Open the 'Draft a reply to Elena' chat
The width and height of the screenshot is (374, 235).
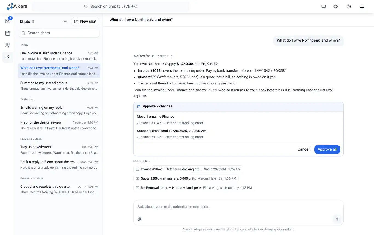pos(59,165)
